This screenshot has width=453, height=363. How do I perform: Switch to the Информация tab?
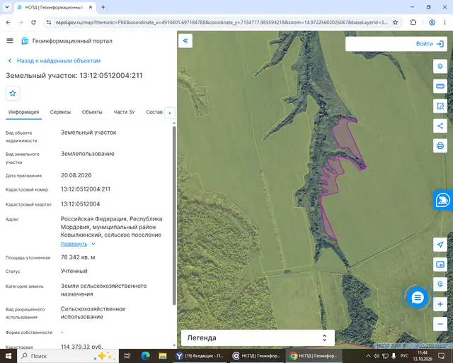point(23,112)
